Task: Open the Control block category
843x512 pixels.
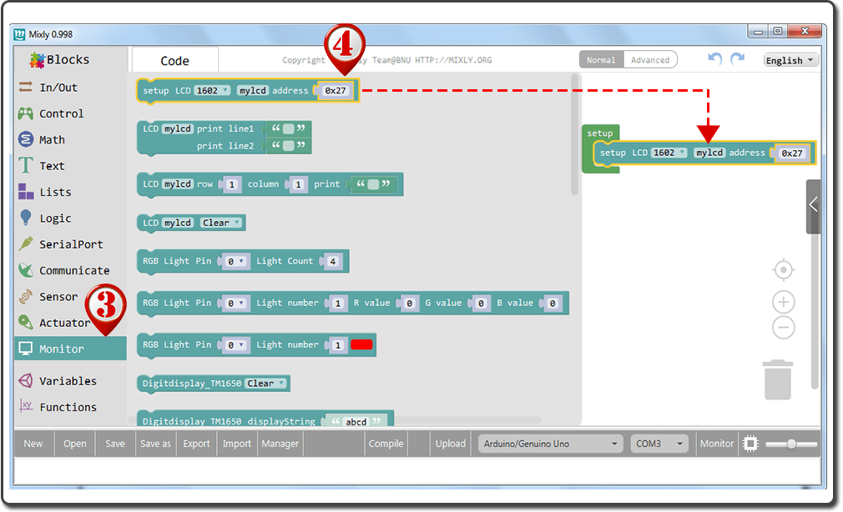Action: coord(61,113)
